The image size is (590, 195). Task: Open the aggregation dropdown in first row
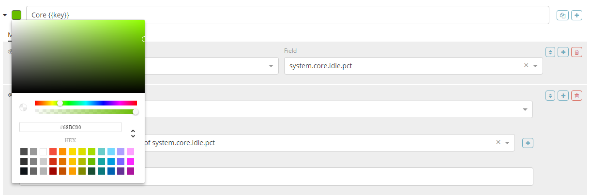click(271, 66)
